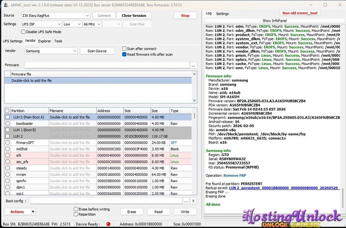This screenshot has height=228, width=346.
Task: Click the firmware file list scroll-up arrow
Action: point(194,74)
